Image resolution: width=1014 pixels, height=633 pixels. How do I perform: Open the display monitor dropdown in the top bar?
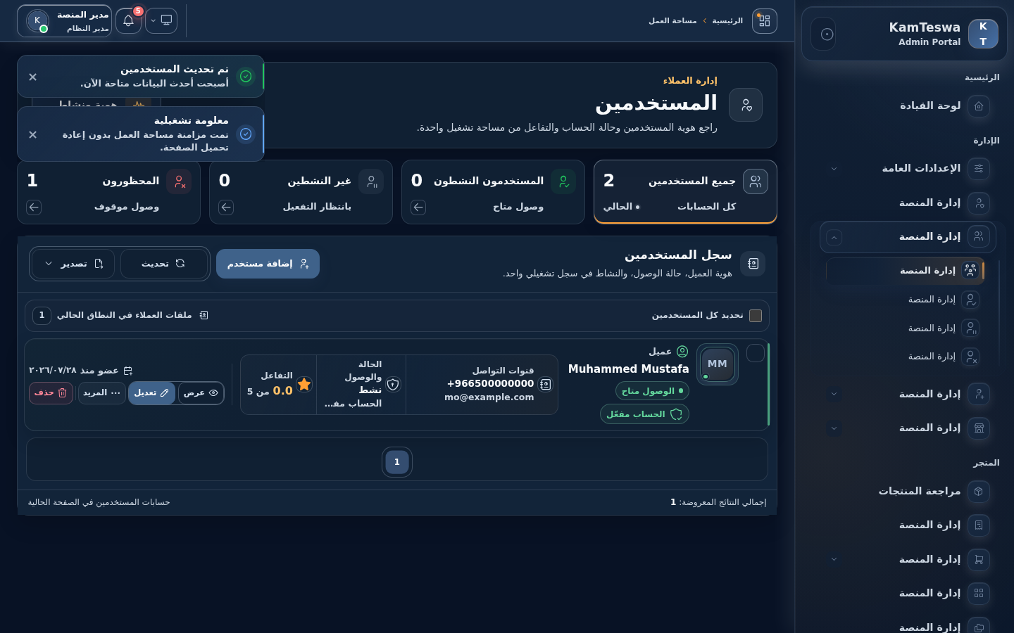(x=161, y=21)
